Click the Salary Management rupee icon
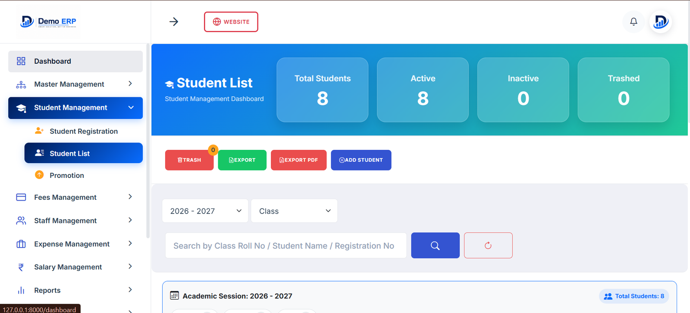The image size is (690, 313). pos(21,267)
